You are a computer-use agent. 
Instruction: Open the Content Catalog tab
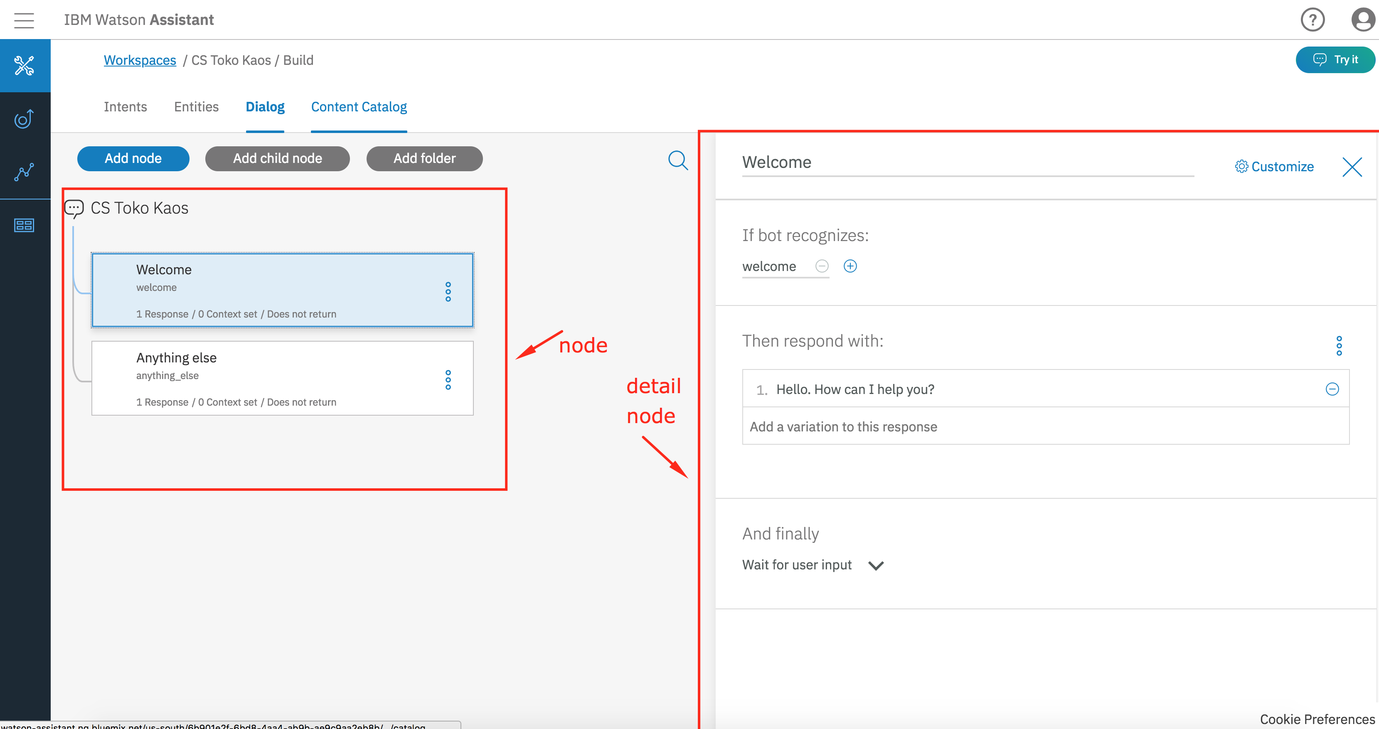[x=359, y=107]
